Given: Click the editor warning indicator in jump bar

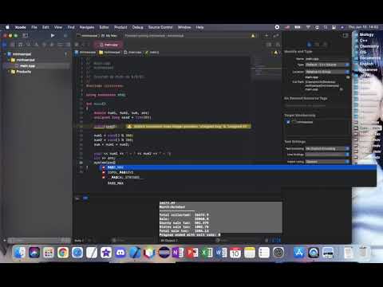Looking at the screenshot, I should point(276,53).
